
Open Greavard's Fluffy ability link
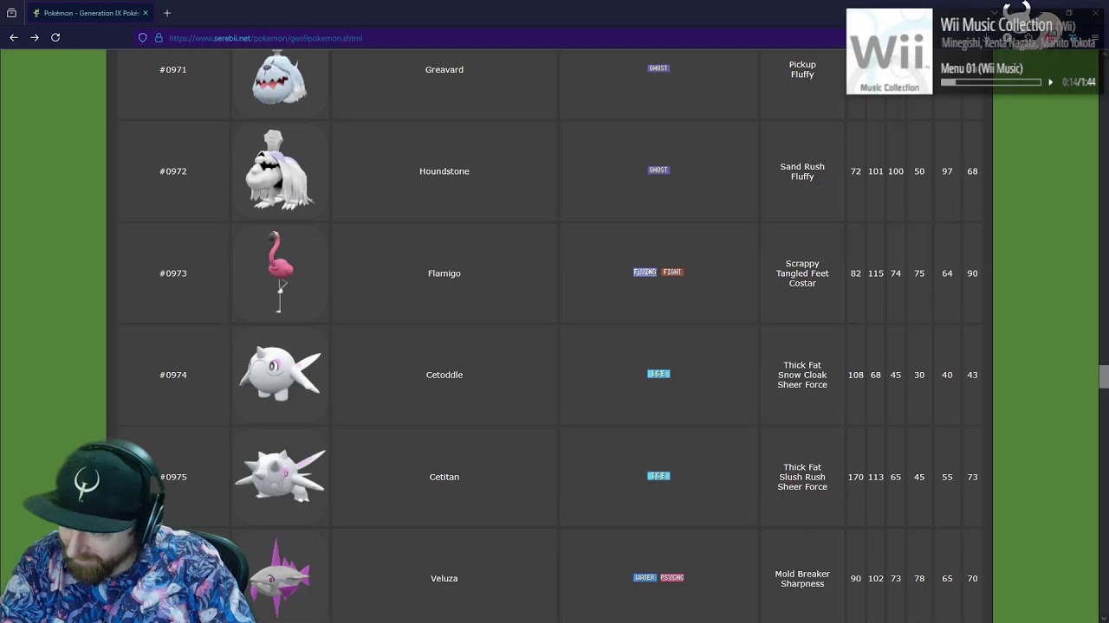(x=802, y=74)
